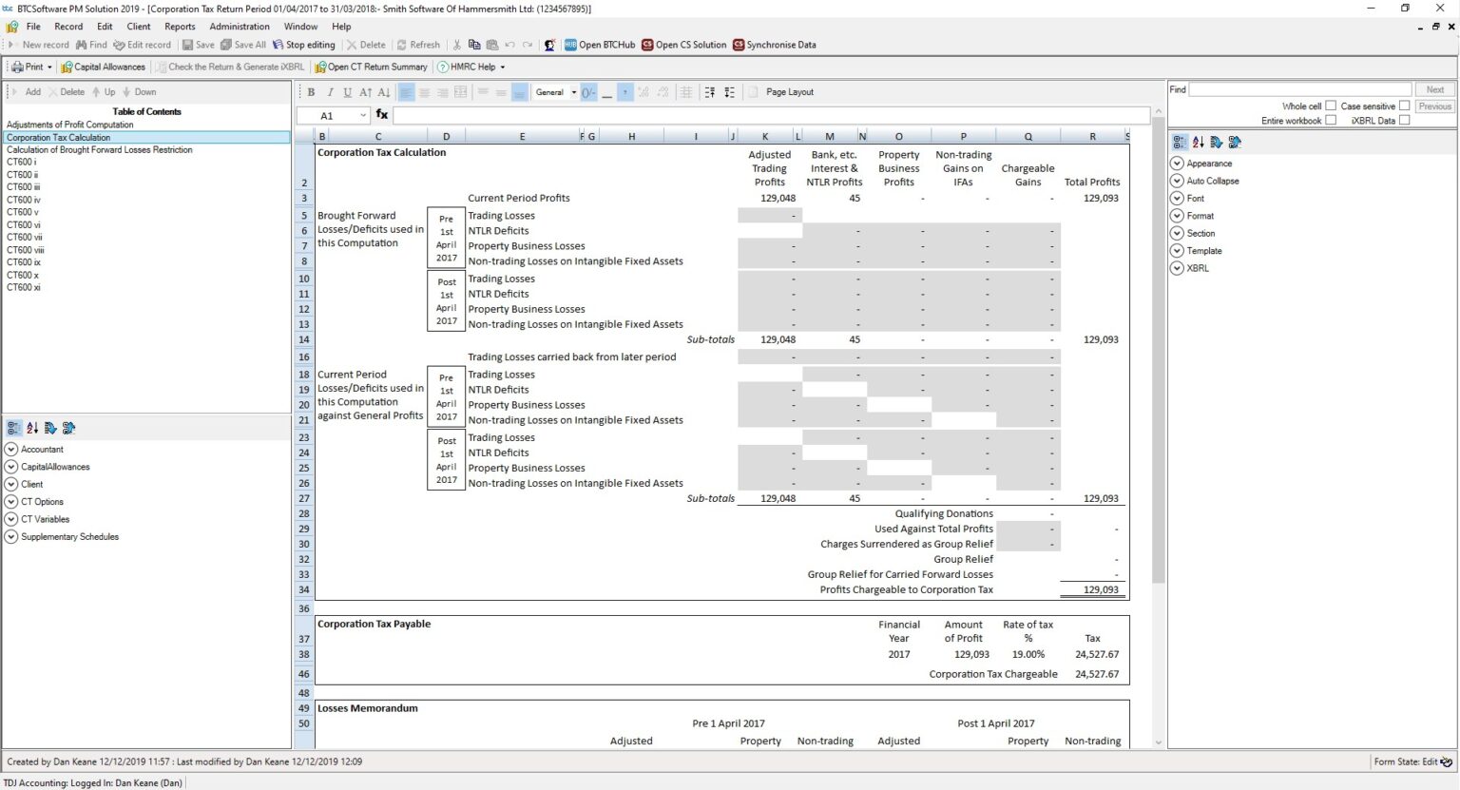Image resolution: width=1460 pixels, height=790 pixels.
Task: Click the 19.00% rate of tax cell
Action: (1028, 654)
